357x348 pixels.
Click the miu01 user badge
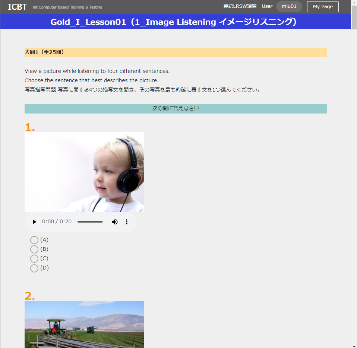click(x=289, y=7)
